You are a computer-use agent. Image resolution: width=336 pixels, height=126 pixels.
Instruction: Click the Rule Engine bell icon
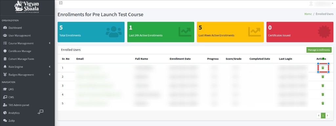5,67
